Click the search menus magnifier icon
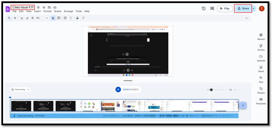The image size is (273, 129). [9, 18]
